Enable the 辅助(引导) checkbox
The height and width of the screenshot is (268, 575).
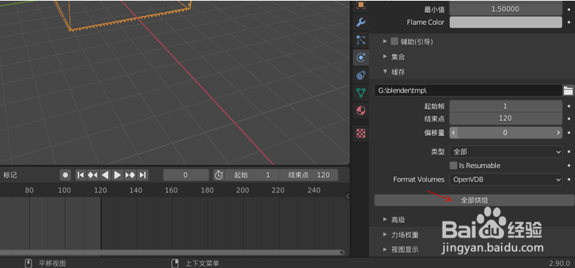click(395, 42)
